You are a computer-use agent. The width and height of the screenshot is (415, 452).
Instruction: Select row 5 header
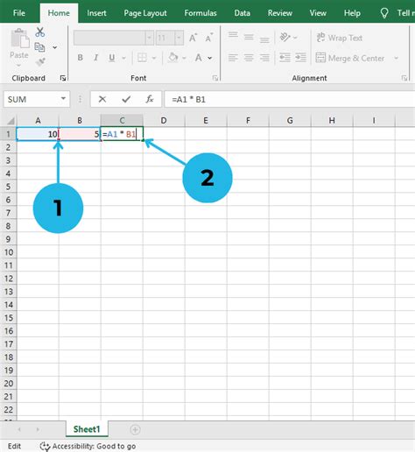8,187
